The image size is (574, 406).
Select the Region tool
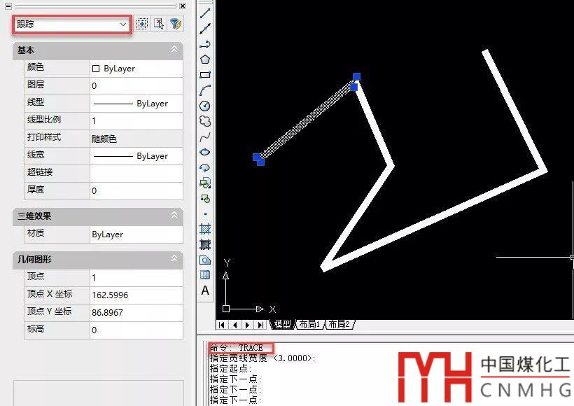tap(205, 260)
